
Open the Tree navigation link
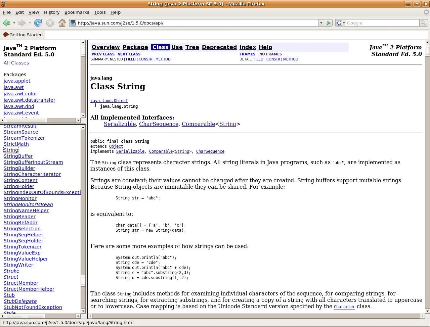(x=192, y=47)
